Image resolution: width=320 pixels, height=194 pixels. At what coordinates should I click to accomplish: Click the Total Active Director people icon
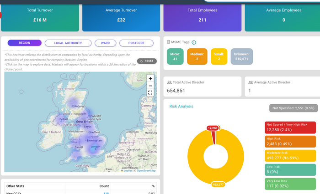coord(170,82)
